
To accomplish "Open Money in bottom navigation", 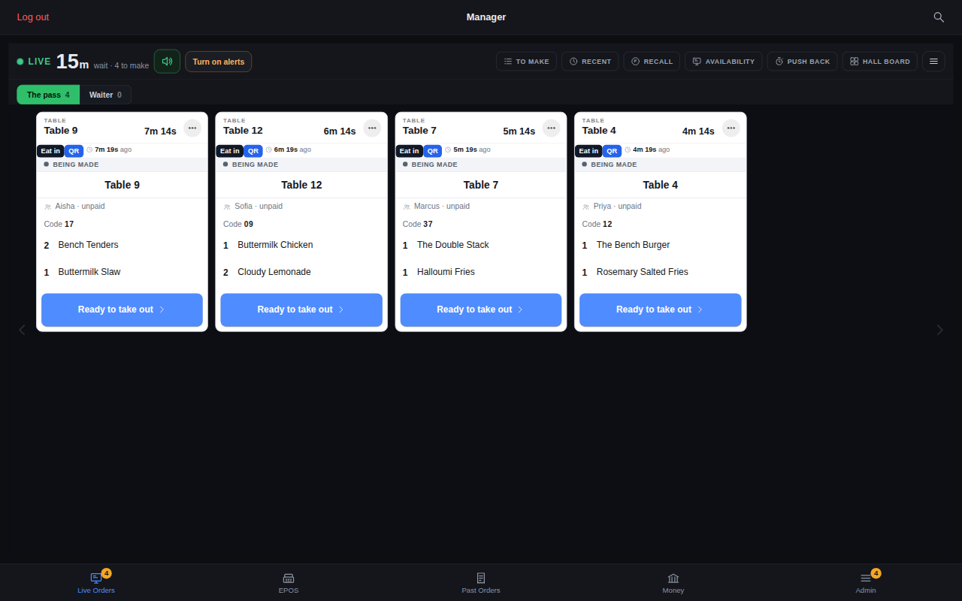I will coord(673,583).
